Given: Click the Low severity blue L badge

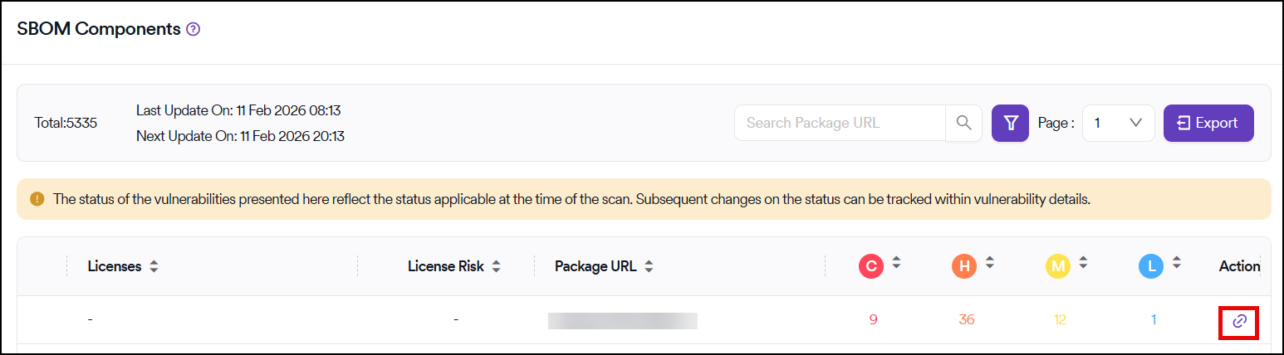Looking at the screenshot, I should [1151, 266].
